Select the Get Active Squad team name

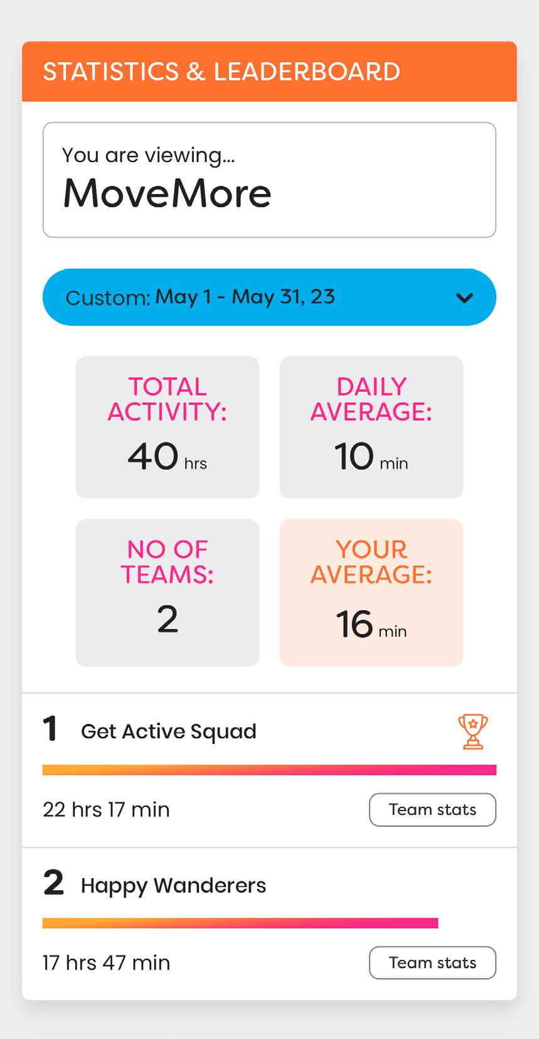click(x=169, y=731)
